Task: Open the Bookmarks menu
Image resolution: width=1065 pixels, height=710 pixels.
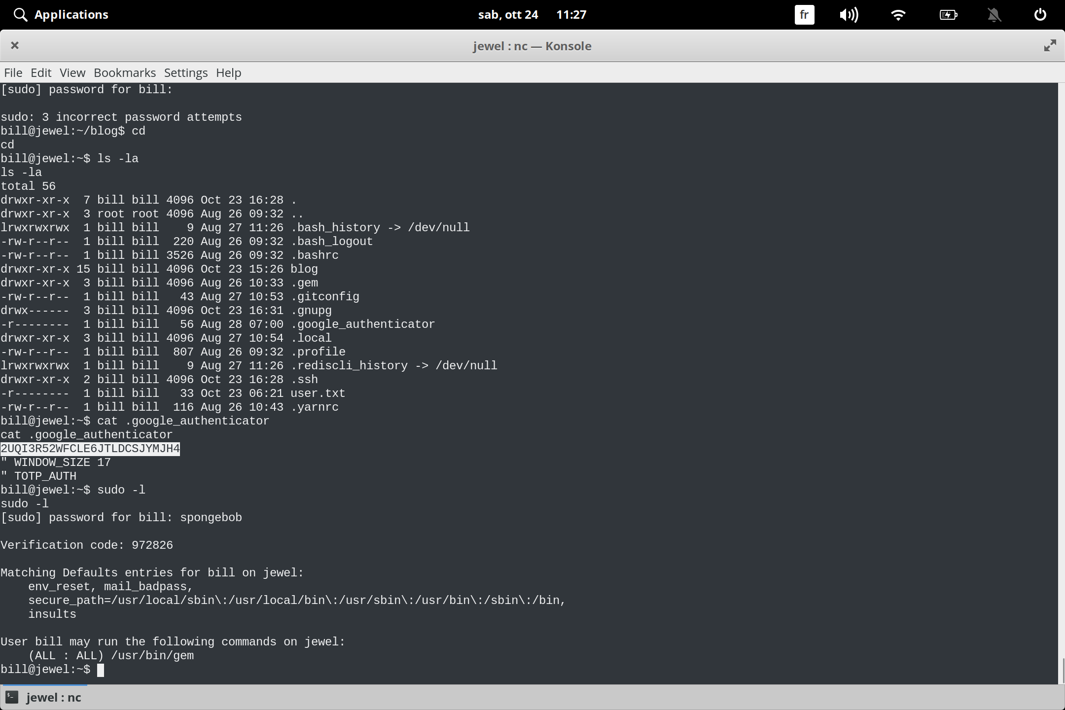Action: click(x=124, y=72)
